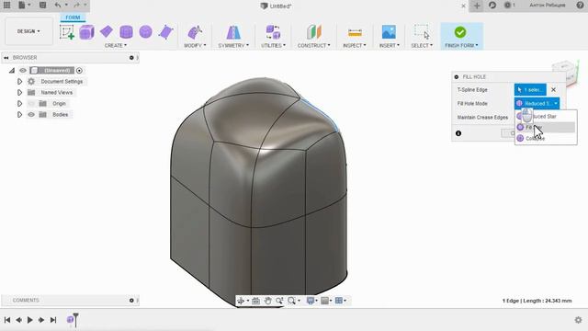Select the T-Spline Cylinder tool
This screenshot has height=331, width=588.
[x=126, y=32]
